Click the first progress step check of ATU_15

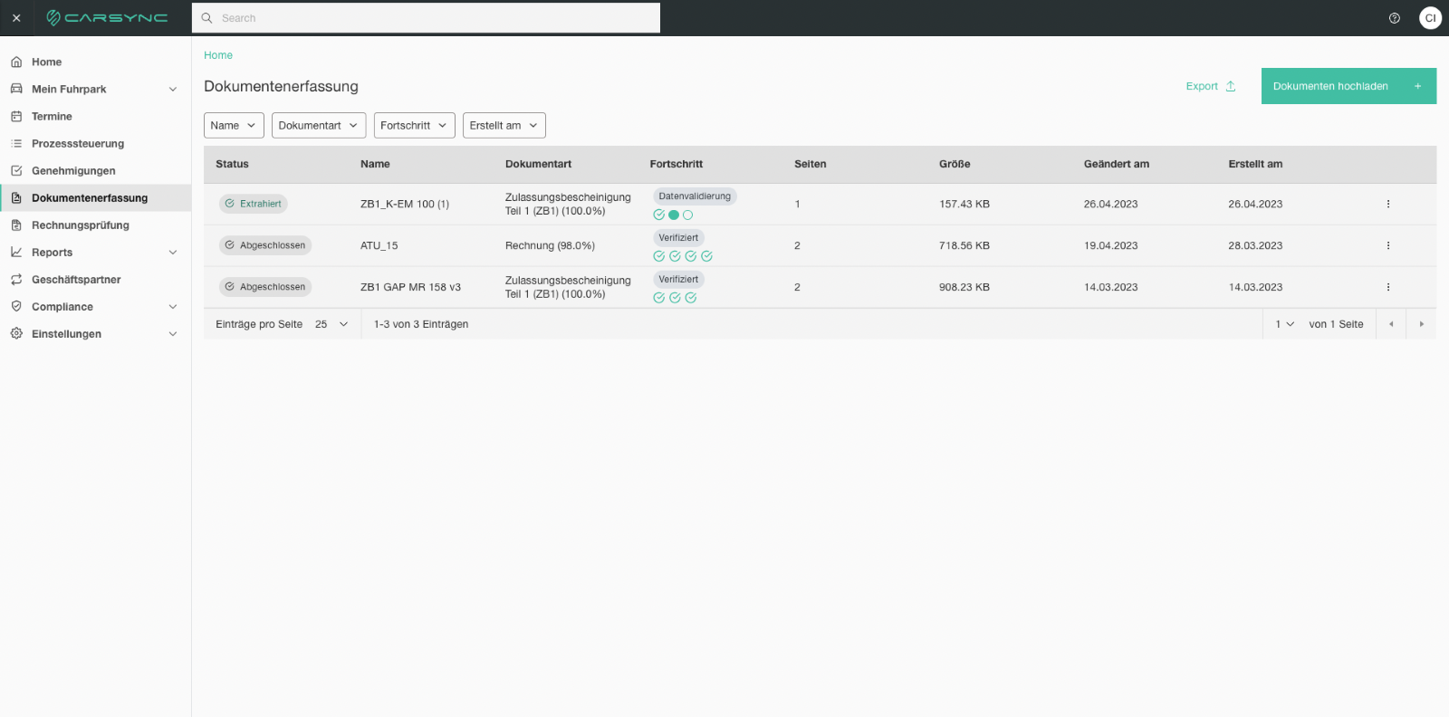coord(658,257)
